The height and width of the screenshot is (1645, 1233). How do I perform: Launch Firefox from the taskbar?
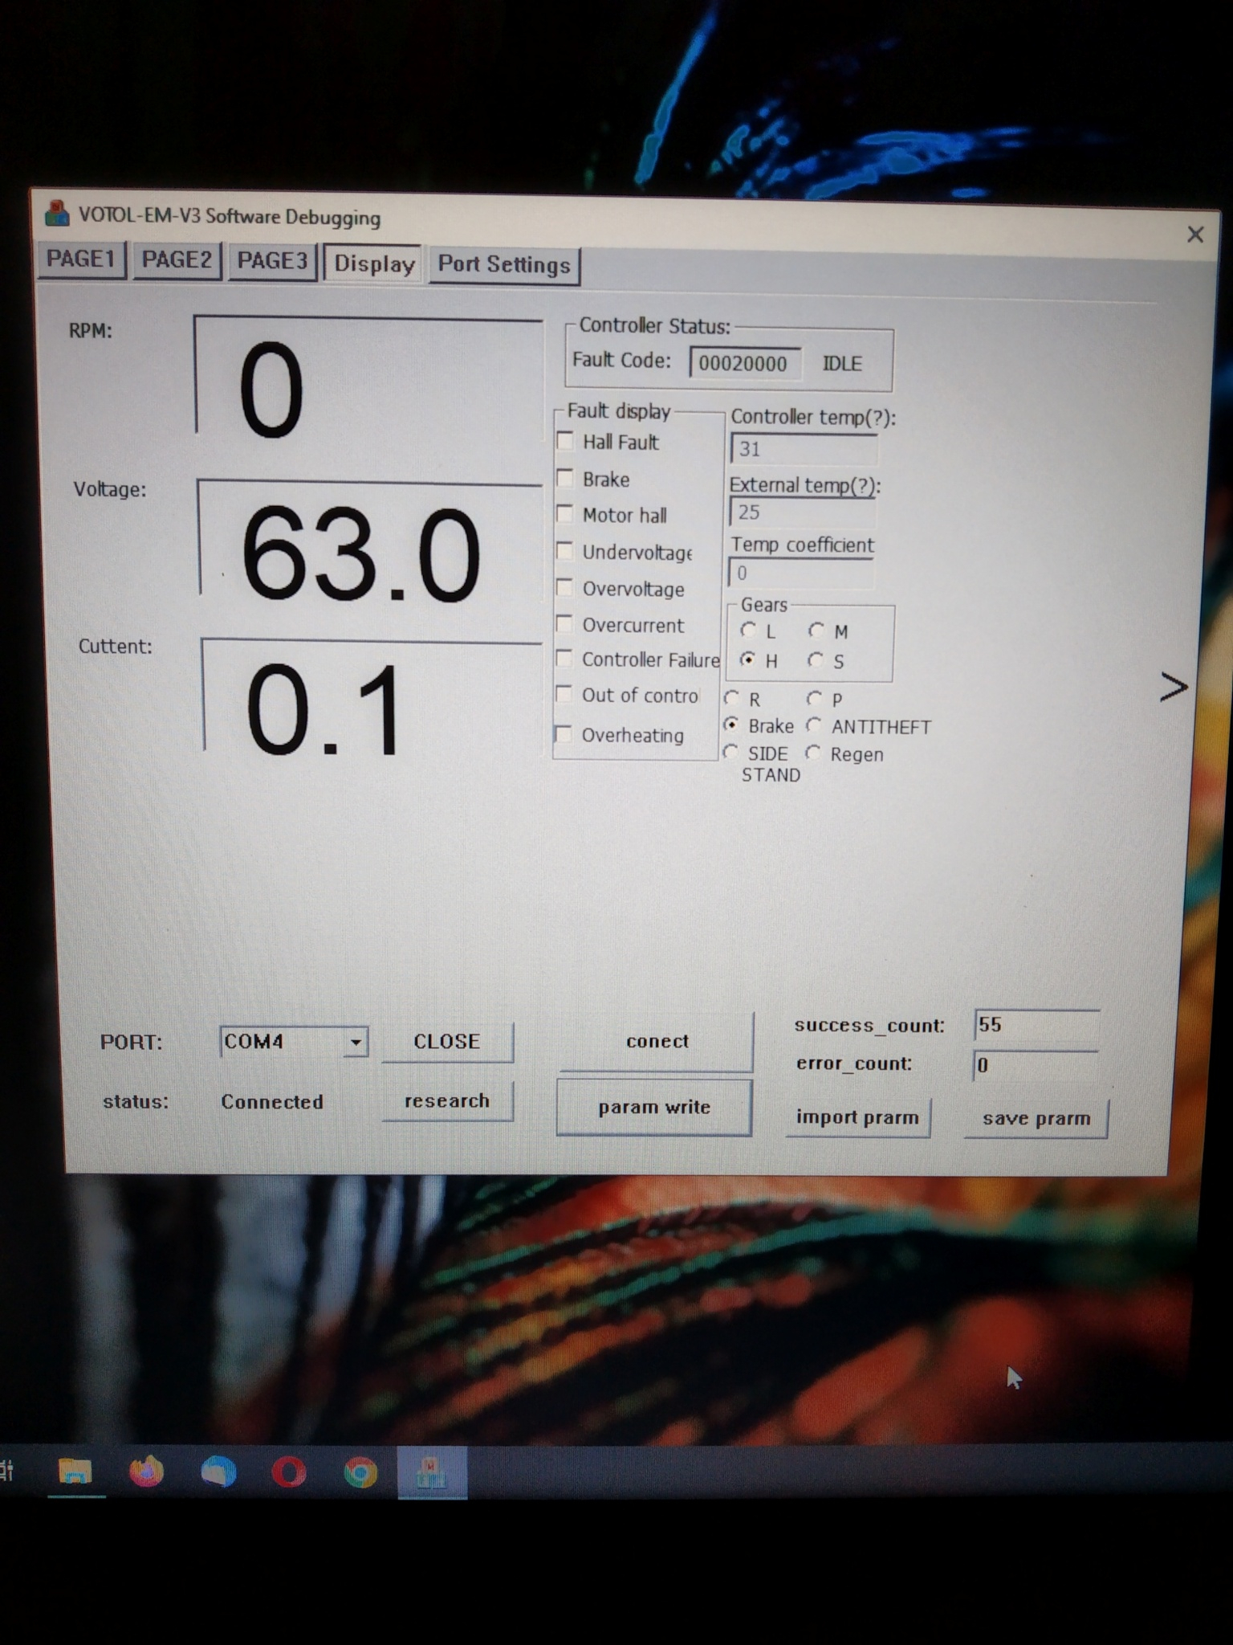tap(146, 1472)
